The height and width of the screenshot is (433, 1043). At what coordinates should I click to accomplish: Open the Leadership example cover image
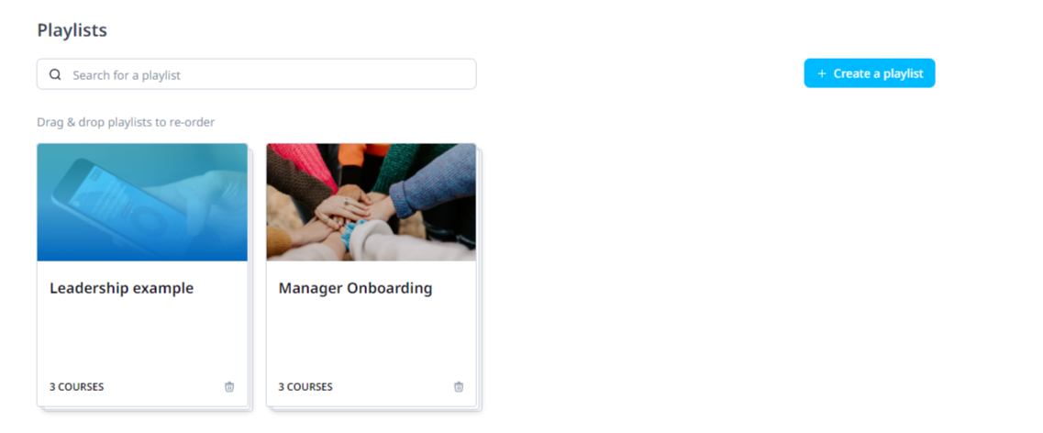pyautogui.click(x=142, y=202)
